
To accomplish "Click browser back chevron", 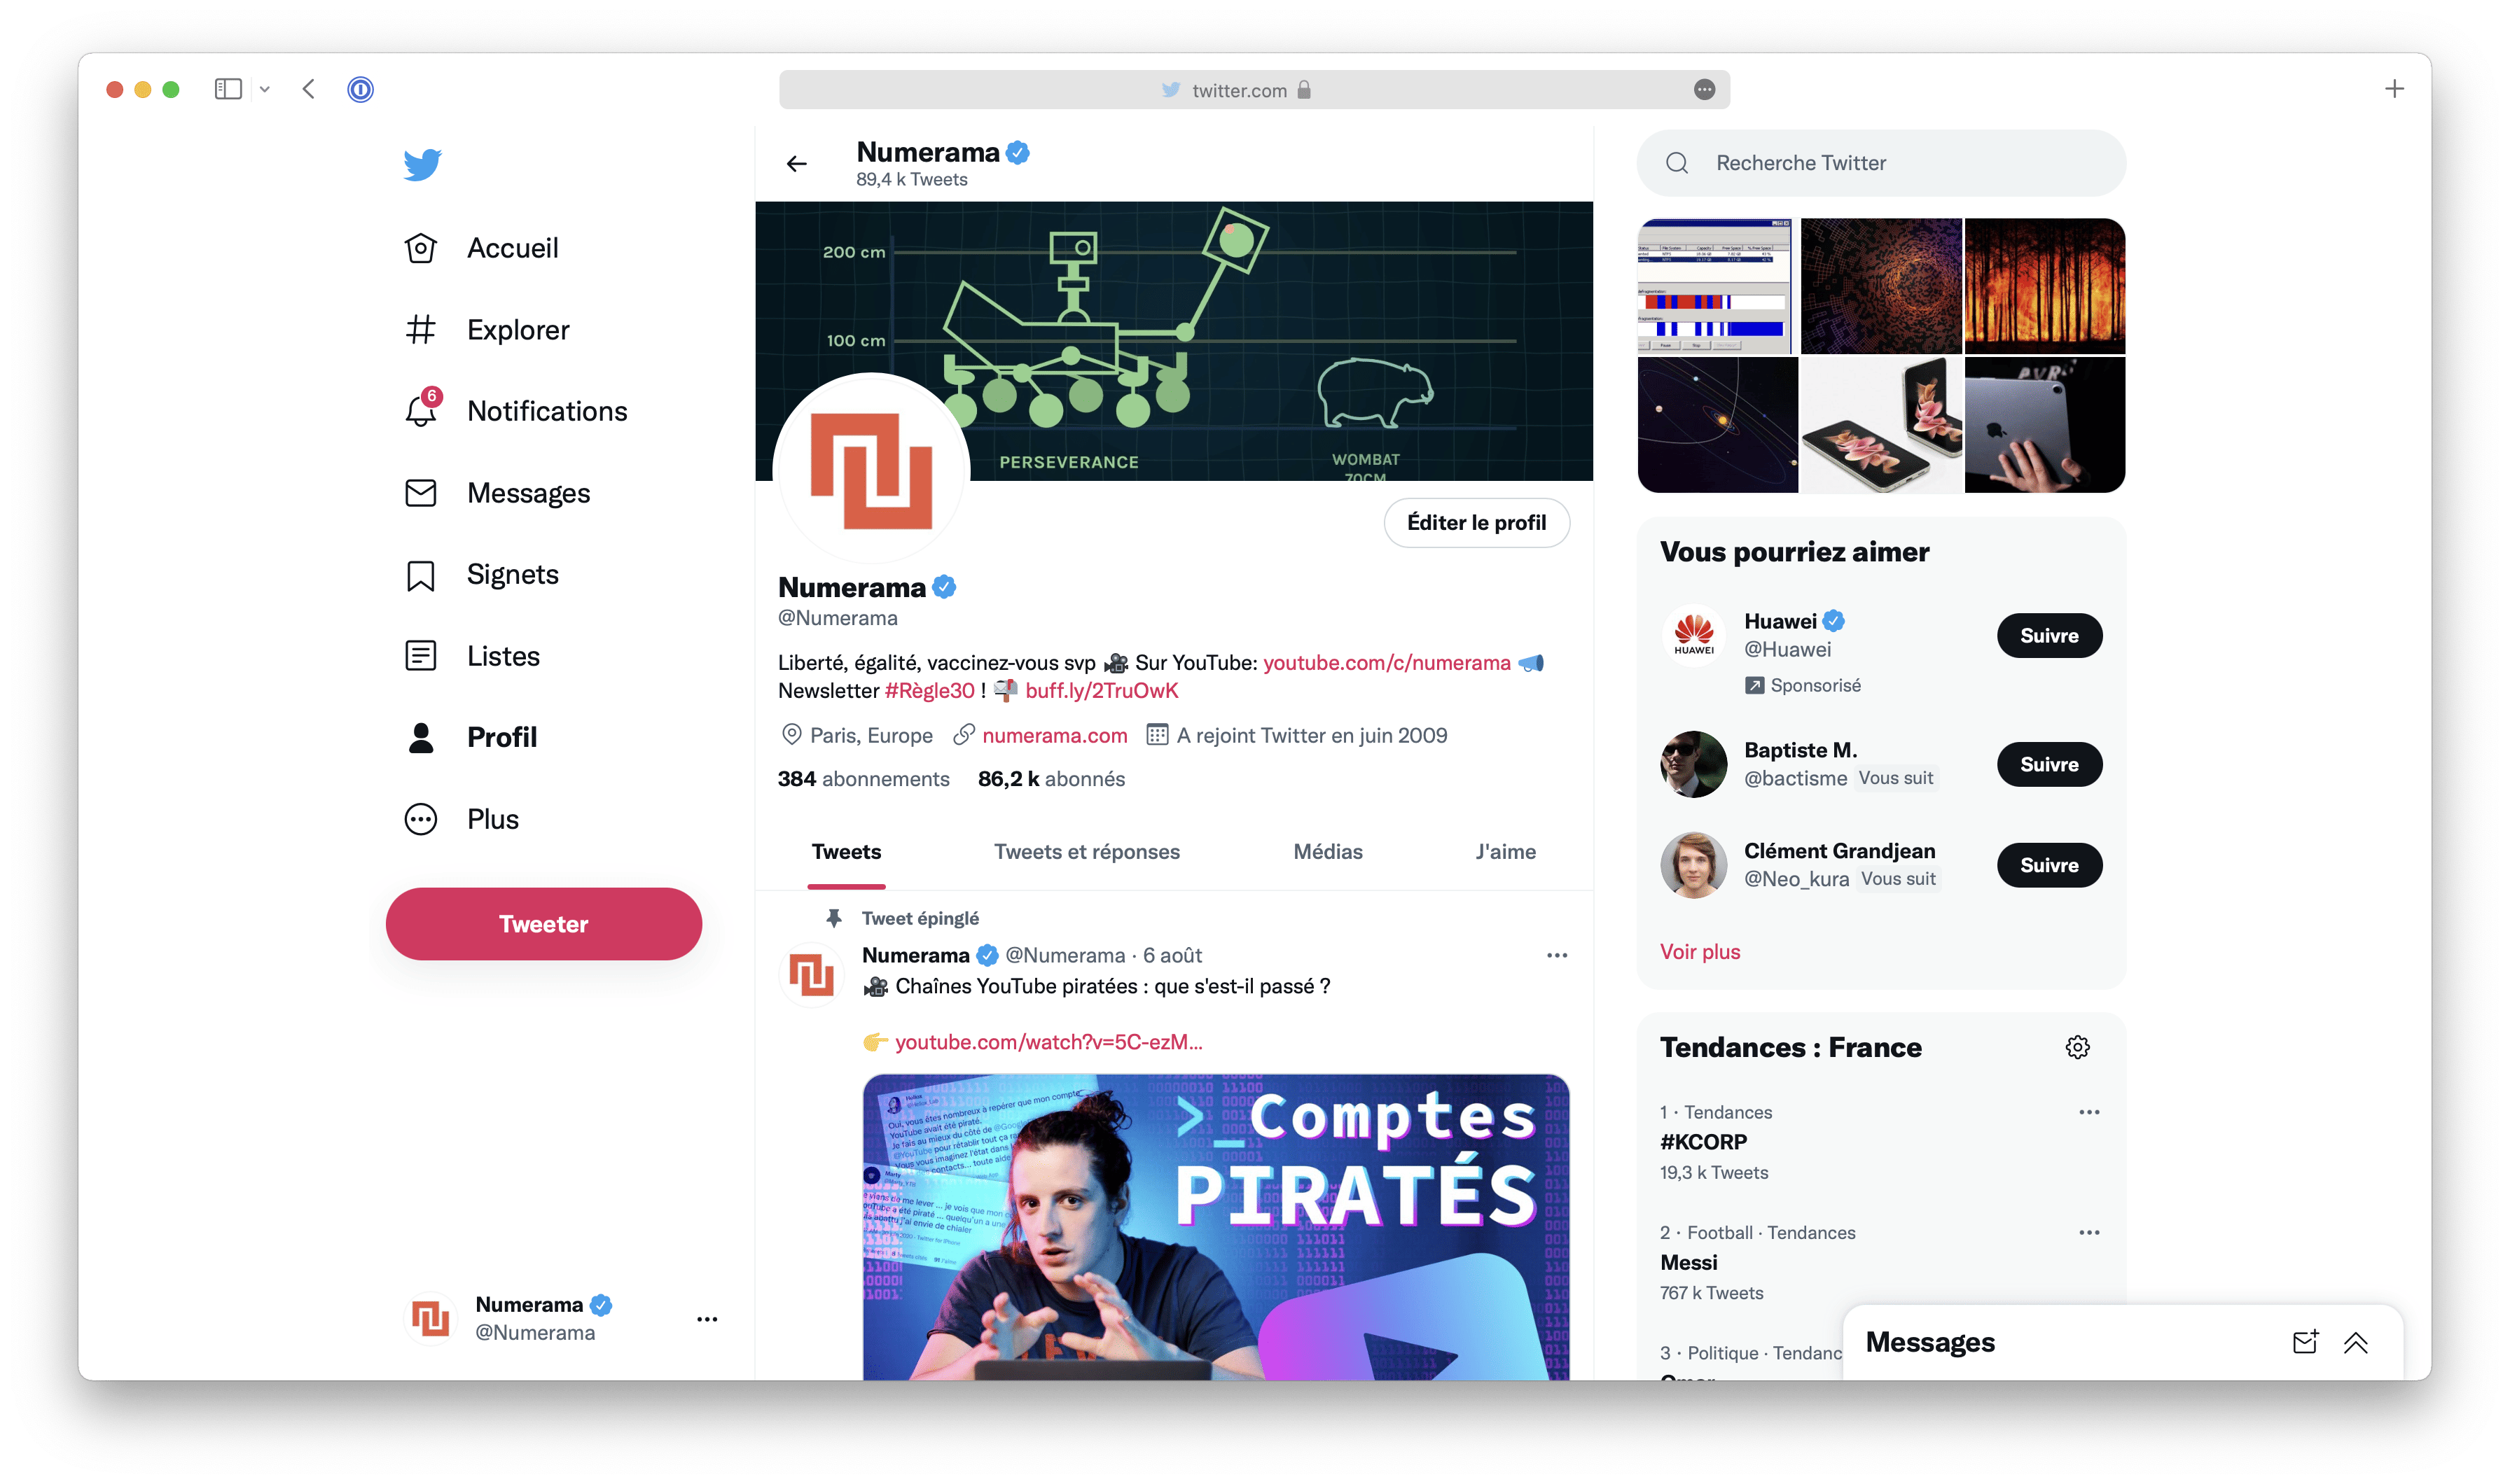I will coord(308,89).
